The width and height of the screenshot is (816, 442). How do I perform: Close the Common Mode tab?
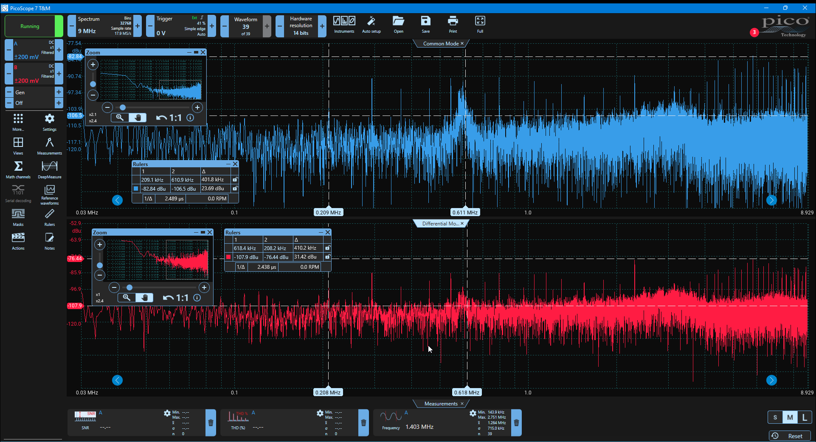point(462,43)
